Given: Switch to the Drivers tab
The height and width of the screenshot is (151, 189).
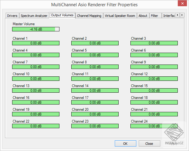Looking at the screenshot, I should (12, 16).
